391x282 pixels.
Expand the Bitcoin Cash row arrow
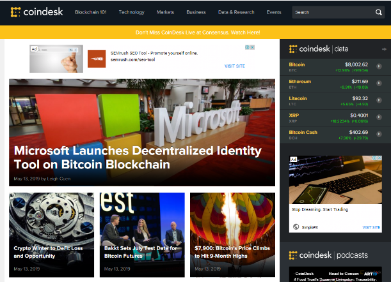(x=379, y=134)
